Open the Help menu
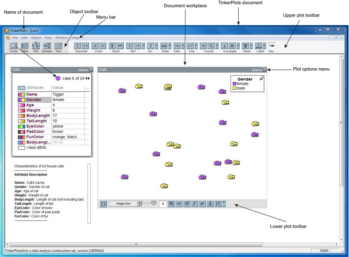Viewport: 349px width, 257px height. [75, 38]
